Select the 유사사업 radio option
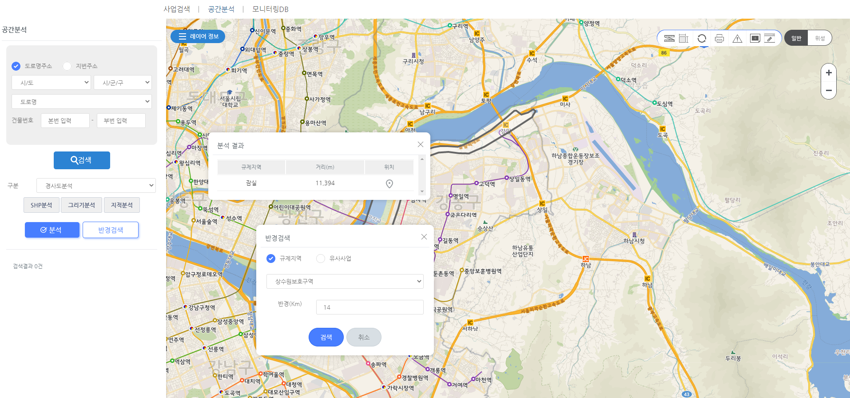This screenshot has height=398, width=850. click(x=321, y=259)
